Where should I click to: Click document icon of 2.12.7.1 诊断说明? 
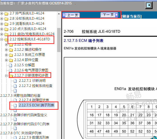pos(15,81)
